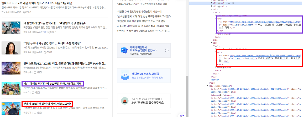Open headline 더 몰입하게 만드는 햅틱기술 XR콘텐츠

point(55,23)
